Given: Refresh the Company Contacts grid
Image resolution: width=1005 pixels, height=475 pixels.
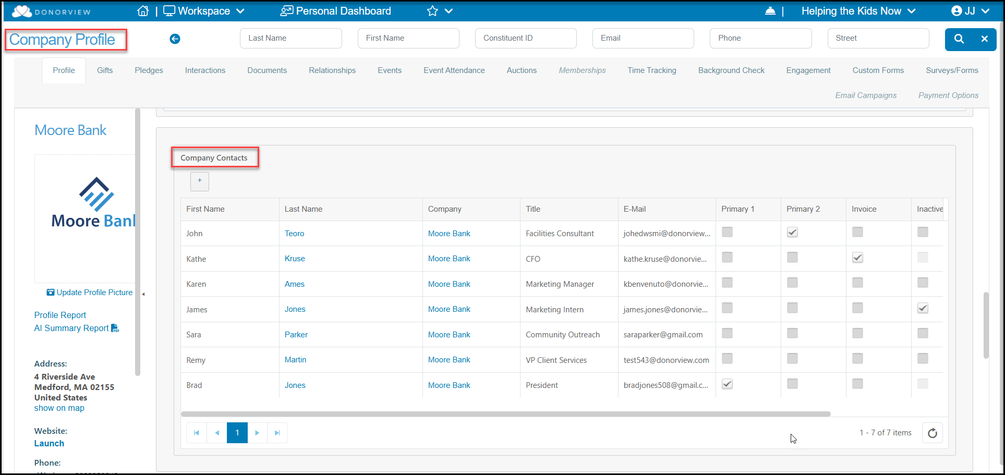Looking at the screenshot, I should tap(933, 433).
